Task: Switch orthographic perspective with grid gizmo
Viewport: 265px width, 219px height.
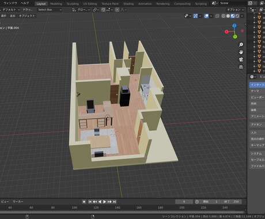Action: pyautogui.click(x=241, y=67)
